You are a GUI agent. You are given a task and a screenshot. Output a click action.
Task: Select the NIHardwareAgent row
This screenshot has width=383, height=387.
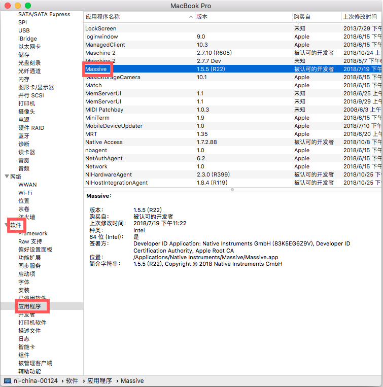pos(232,174)
